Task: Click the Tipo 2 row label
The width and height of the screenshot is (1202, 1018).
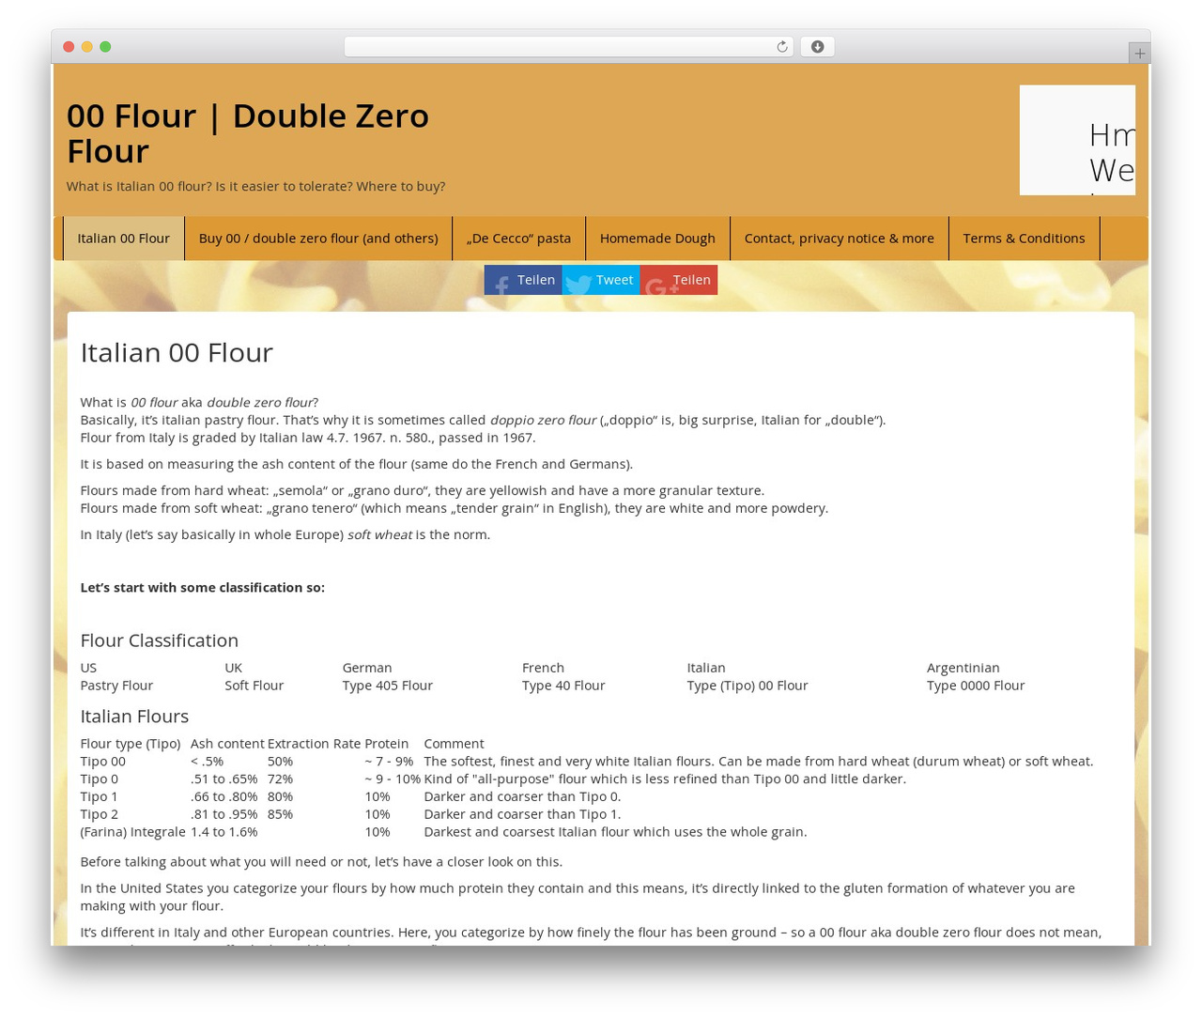Action: (99, 814)
